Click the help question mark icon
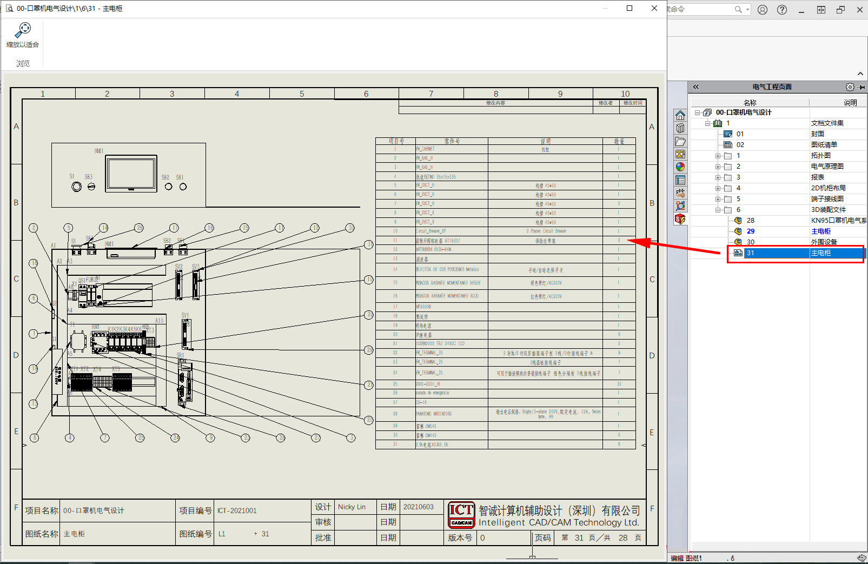The image size is (868, 564). pyautogui.click(x=782, y=10)
